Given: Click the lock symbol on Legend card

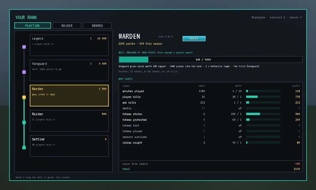Looking at the screenshot, I should coord(91,39).
